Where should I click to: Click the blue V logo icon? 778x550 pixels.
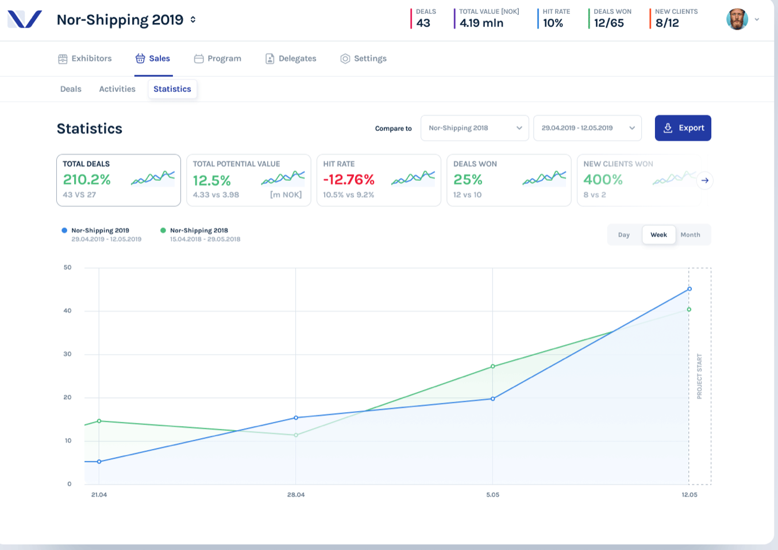(x=25, y=20)
